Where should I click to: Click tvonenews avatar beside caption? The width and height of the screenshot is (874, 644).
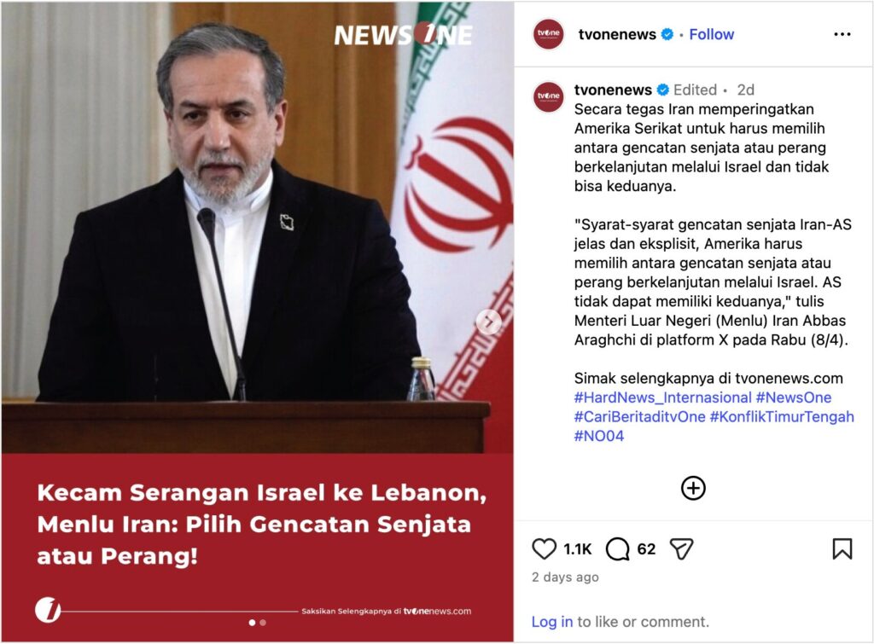point(549,97)
